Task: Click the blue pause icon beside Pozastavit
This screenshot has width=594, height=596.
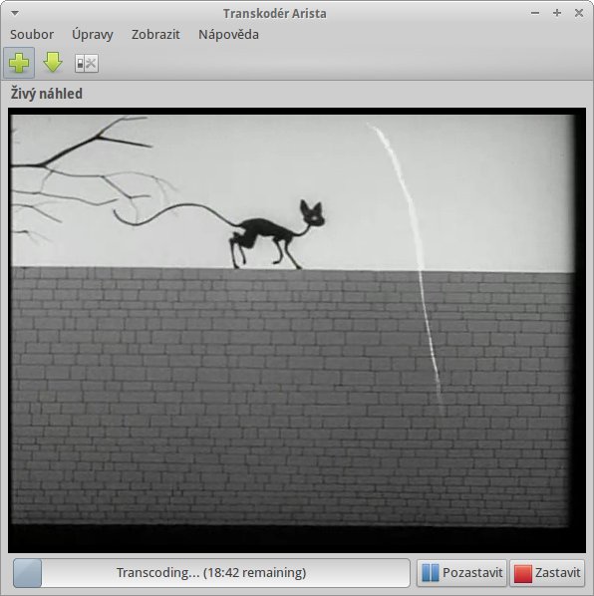Action: [x=431, y=572]
